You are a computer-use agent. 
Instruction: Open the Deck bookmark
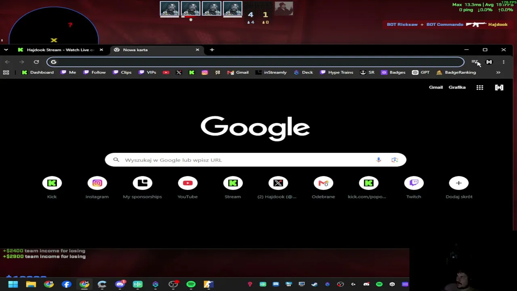click(x=303, y=72)
